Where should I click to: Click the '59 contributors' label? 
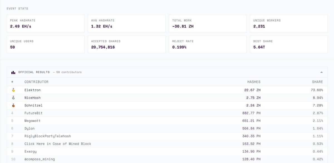coord(69,72)
